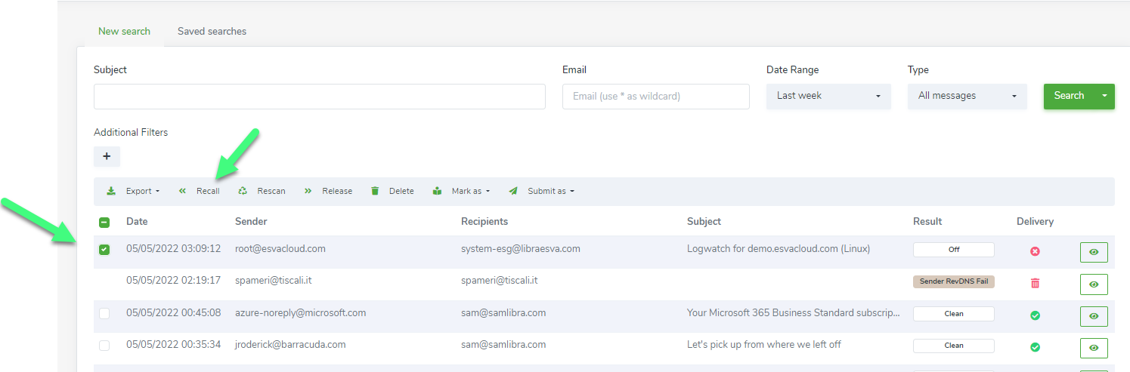Check the jroderick@barracuda.com message checkbox
The image size is (1130, 372).
coord(104,346)
